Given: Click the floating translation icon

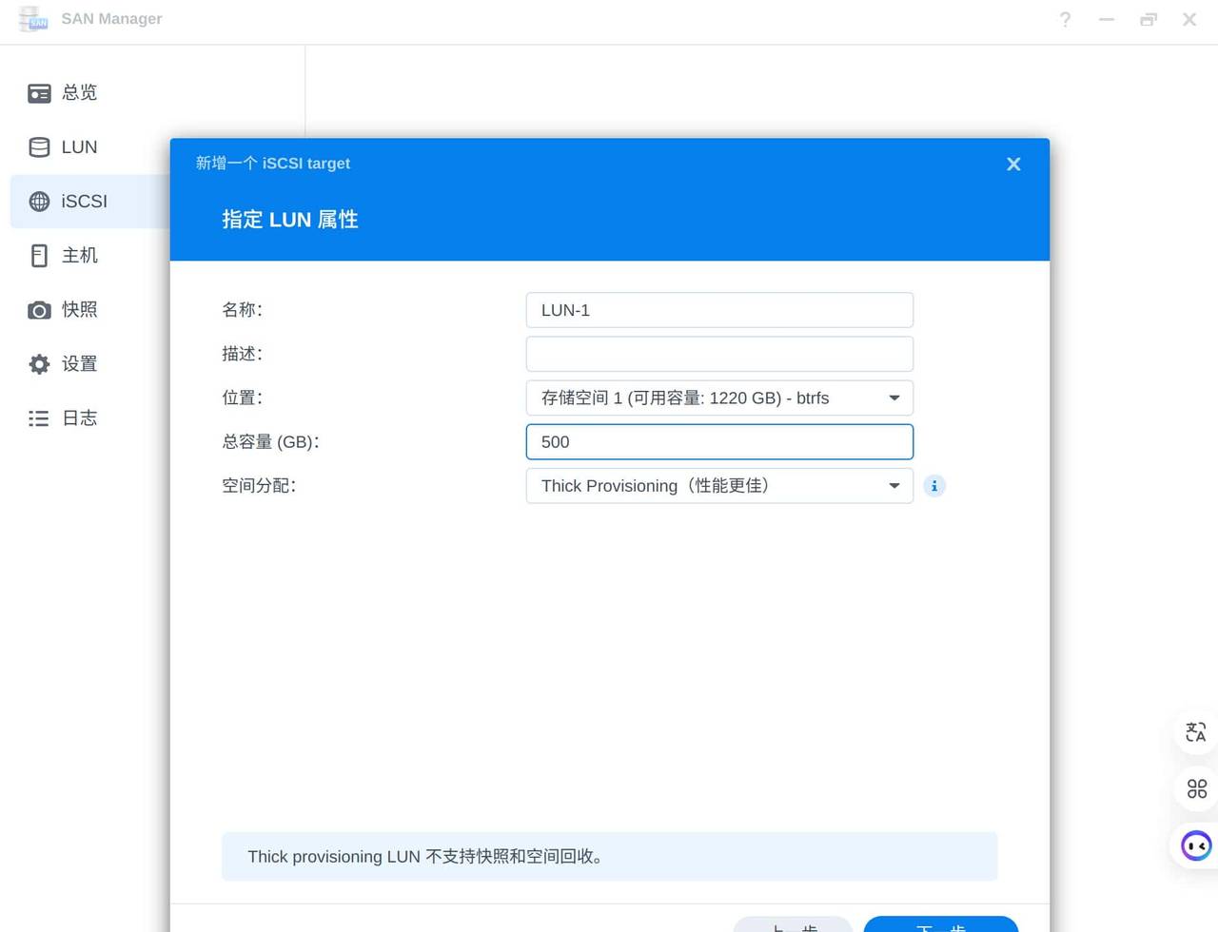Looking at the screenshot, I should point(1195,732).
